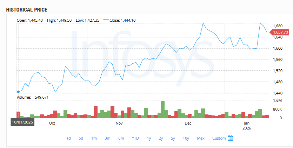Click the Dec label on time axis
Viewport: 293px width, 148px height.
coord(188,123)
